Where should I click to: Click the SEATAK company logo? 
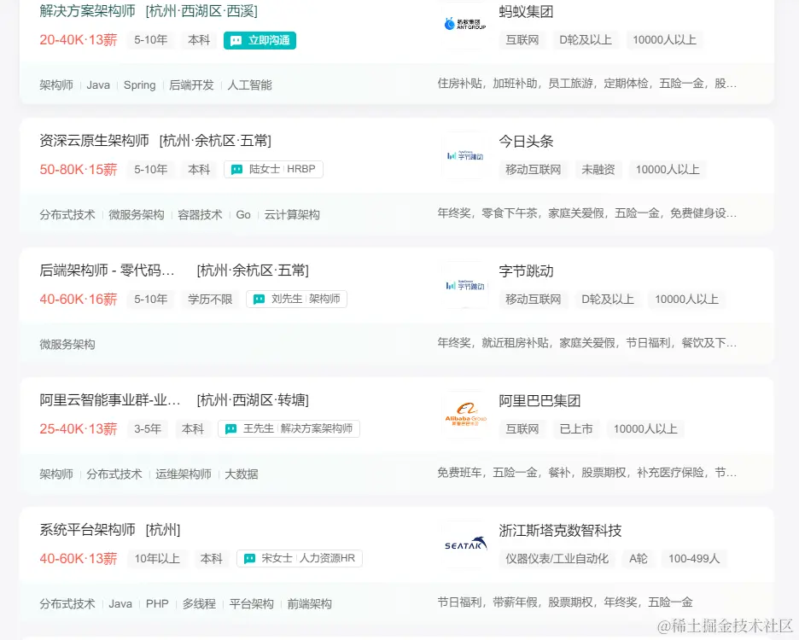(465, 544)
